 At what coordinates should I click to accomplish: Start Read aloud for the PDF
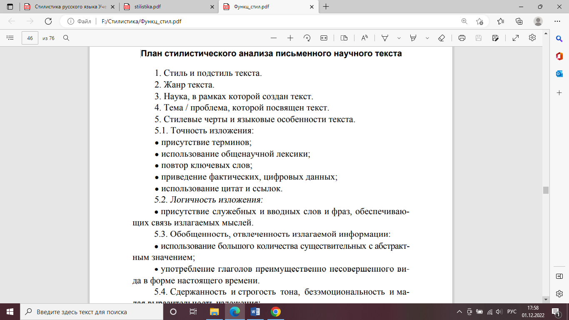click(364, 38)
